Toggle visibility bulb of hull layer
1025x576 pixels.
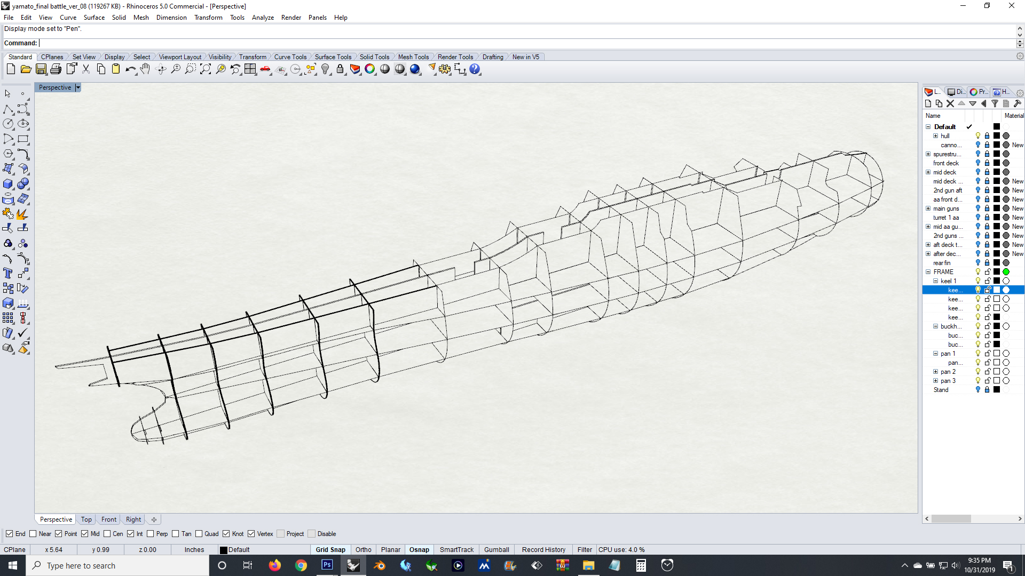(x=978, y=136)
